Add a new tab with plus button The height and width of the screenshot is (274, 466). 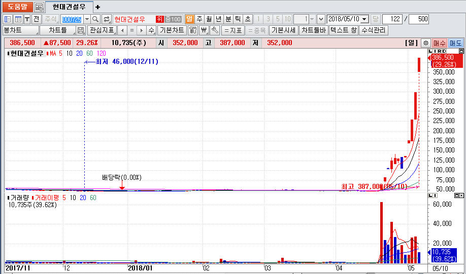pos(98,7)
